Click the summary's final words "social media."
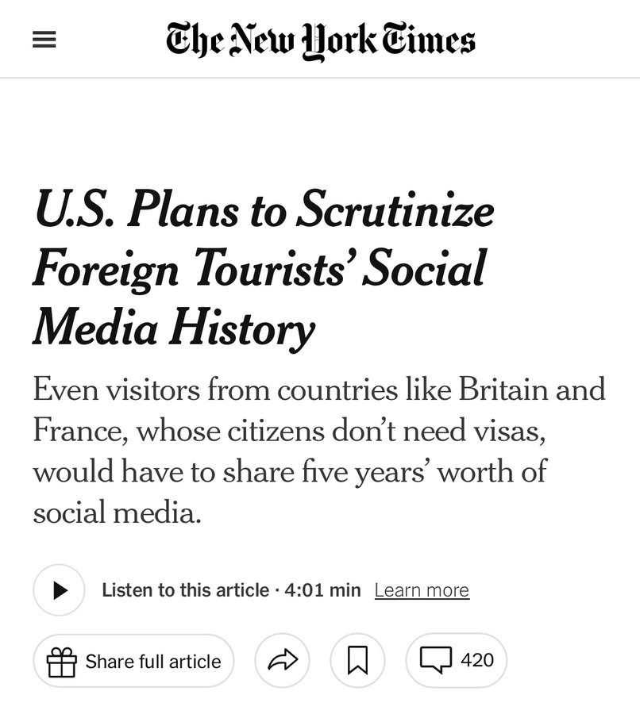The image size is (640, 714). click(118, 512)
